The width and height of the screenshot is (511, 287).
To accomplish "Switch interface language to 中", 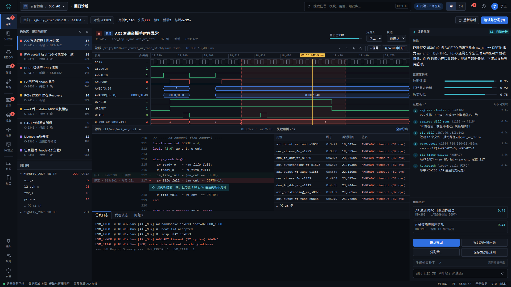I will 451,6.
